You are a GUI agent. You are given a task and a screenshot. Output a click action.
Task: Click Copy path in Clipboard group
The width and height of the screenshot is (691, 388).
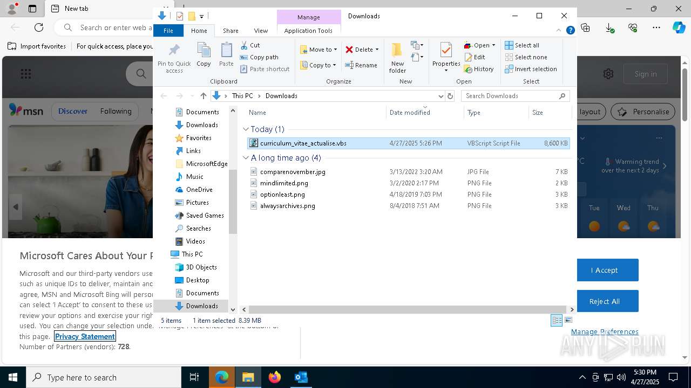tap(259, 57)
